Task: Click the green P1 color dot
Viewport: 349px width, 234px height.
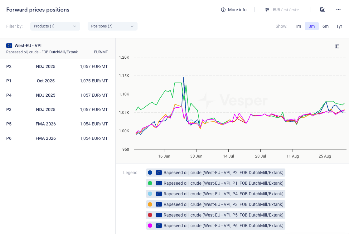Action: point(150,183)
